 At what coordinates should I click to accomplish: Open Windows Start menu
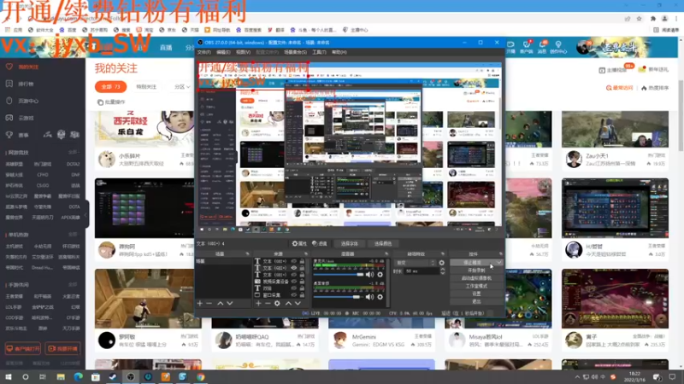9,377
